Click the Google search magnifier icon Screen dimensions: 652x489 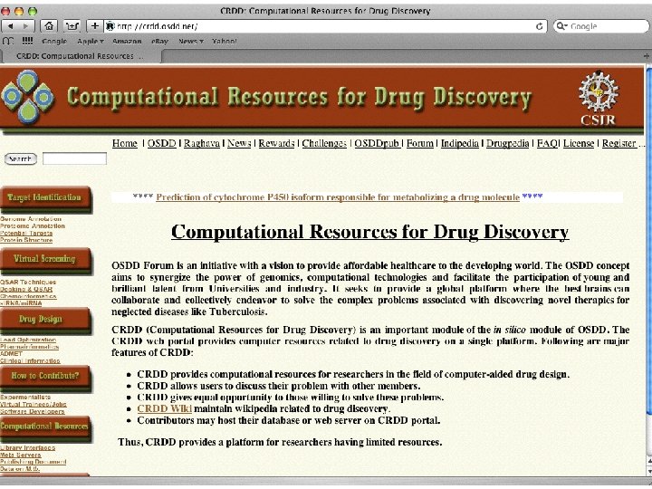coord(561,25)
